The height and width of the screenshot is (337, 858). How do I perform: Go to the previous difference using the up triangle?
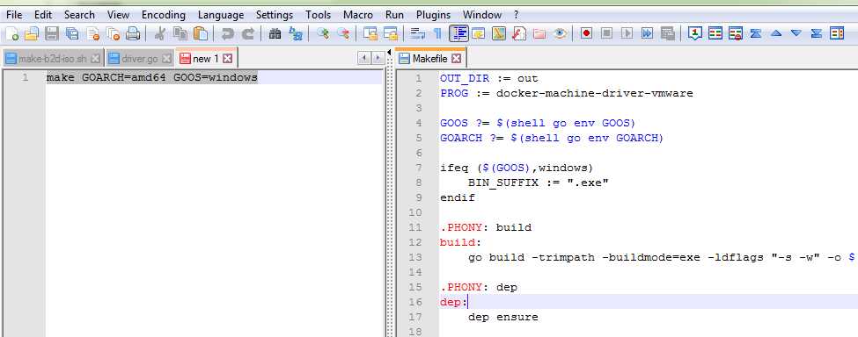coord(776,34)
